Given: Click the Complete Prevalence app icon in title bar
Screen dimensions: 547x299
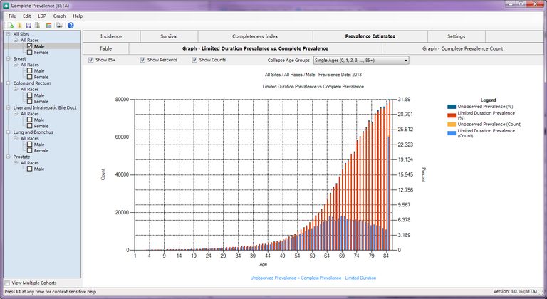Looking at the screenshot, I should [6, 5].
